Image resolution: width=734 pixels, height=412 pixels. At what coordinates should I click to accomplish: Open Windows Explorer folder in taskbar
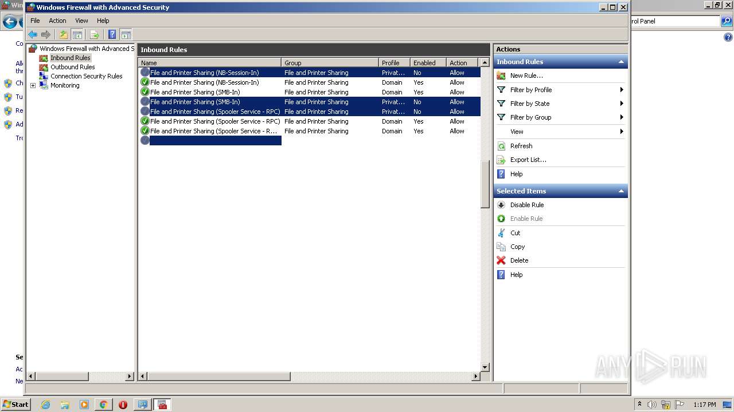click(65, 405)
